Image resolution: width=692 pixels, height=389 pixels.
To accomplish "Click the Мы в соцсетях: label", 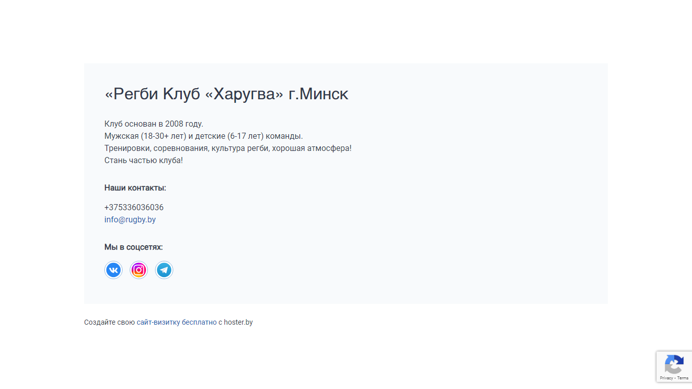I will (134, 247).
